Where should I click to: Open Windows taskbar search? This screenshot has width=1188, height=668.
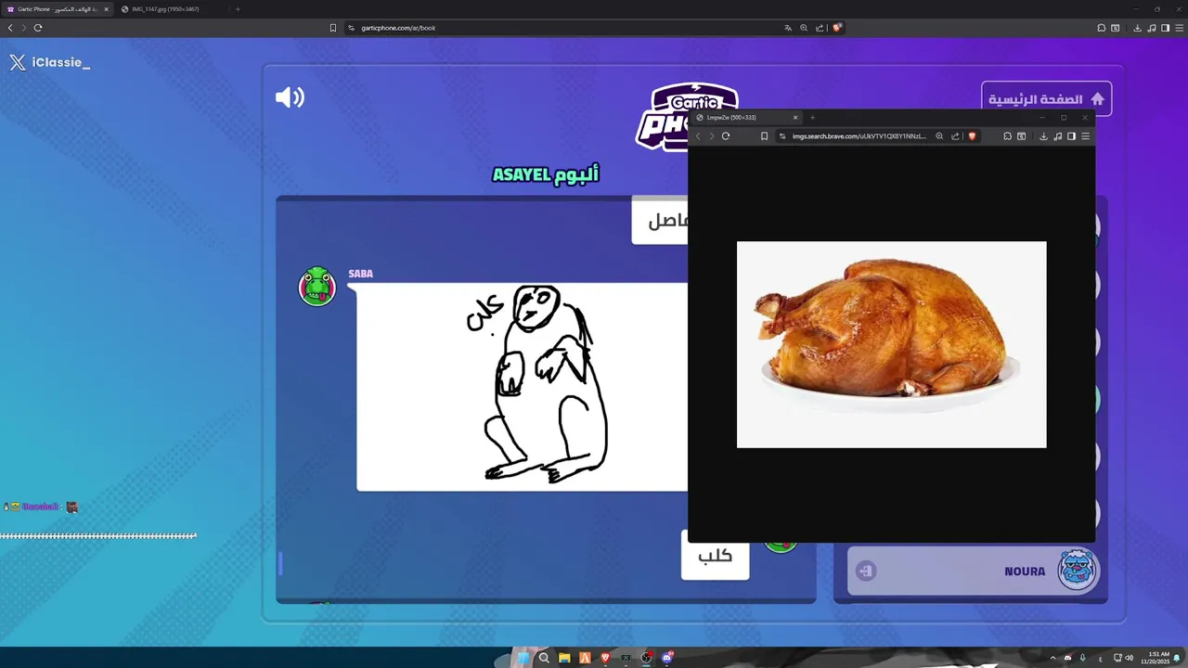pos(544,658)
